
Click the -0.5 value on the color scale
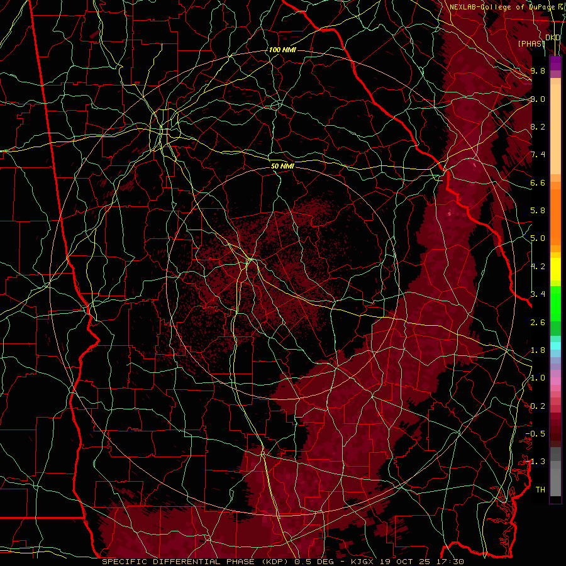pyautogui.click(x=535, y=433)
